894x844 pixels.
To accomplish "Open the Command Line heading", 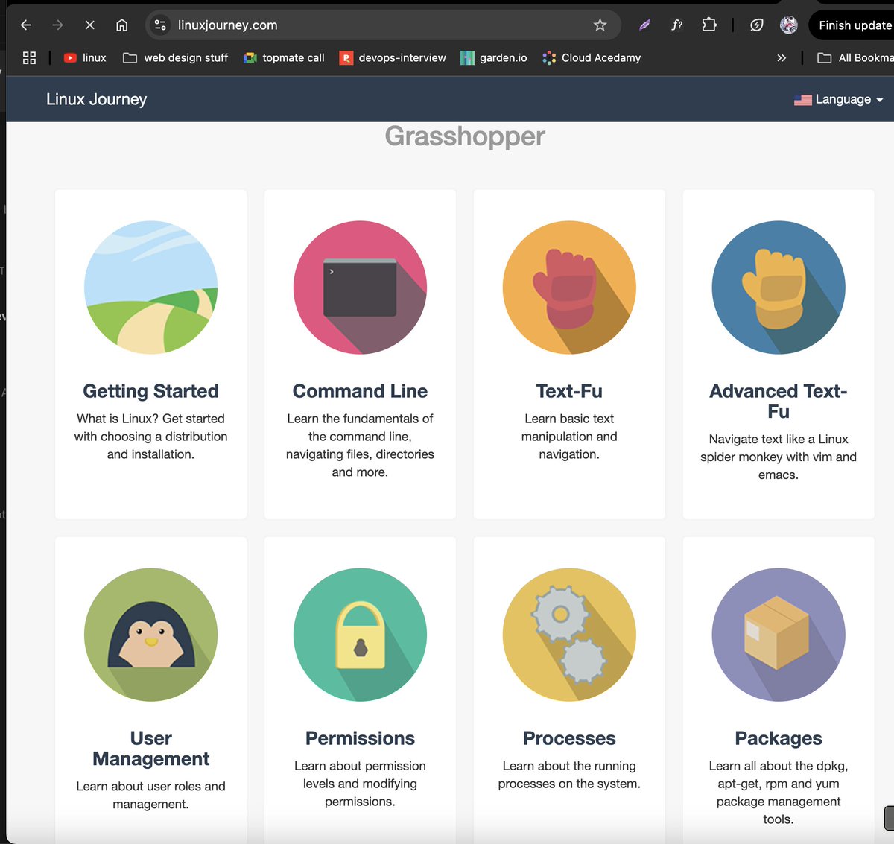I will click(x=360, y=391).
